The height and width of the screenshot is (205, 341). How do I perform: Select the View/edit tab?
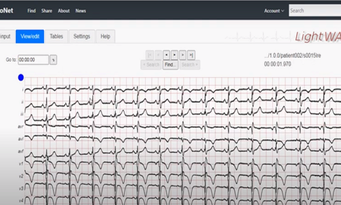pos(30,37)
